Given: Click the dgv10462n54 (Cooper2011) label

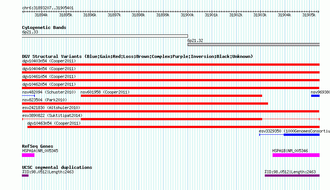Looking at the screenshot, I should [49, 85].
